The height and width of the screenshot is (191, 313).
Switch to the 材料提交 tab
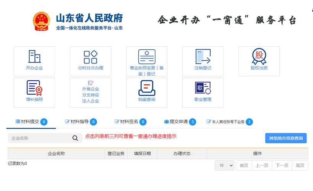[31, 122]
